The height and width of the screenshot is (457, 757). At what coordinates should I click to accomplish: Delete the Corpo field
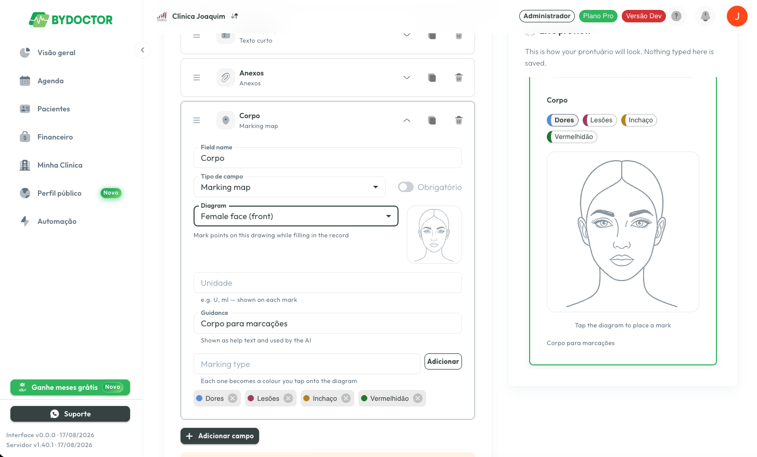tap(459, 120)
